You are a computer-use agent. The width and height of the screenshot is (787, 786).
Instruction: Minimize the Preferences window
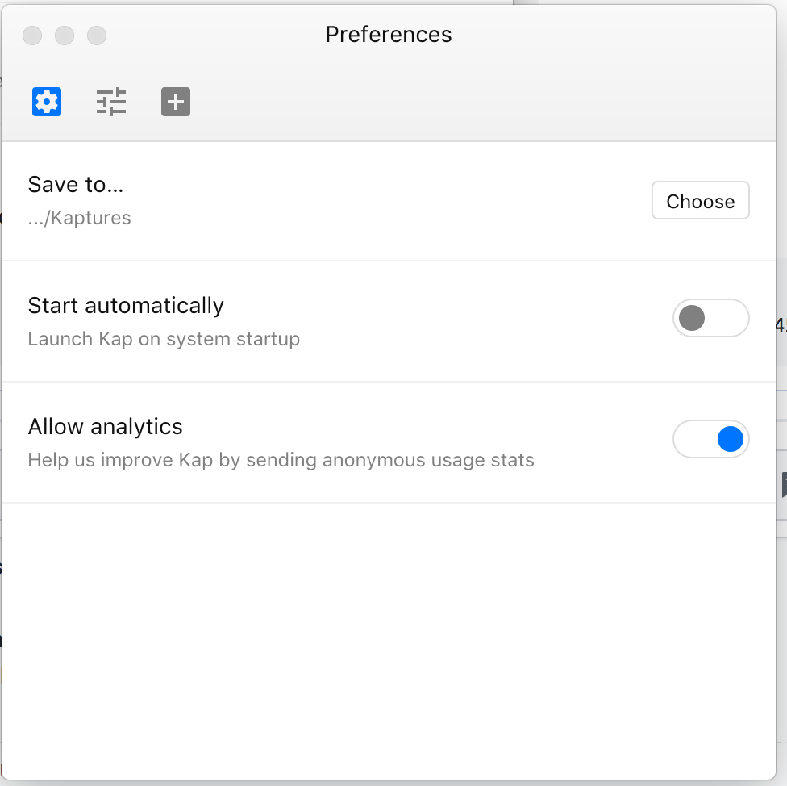coord(65,36)
